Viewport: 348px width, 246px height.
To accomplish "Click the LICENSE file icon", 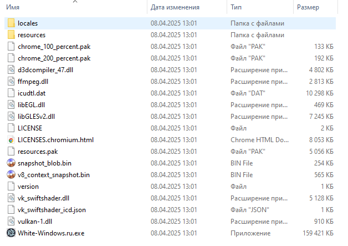I will click(x=11, y=128).
